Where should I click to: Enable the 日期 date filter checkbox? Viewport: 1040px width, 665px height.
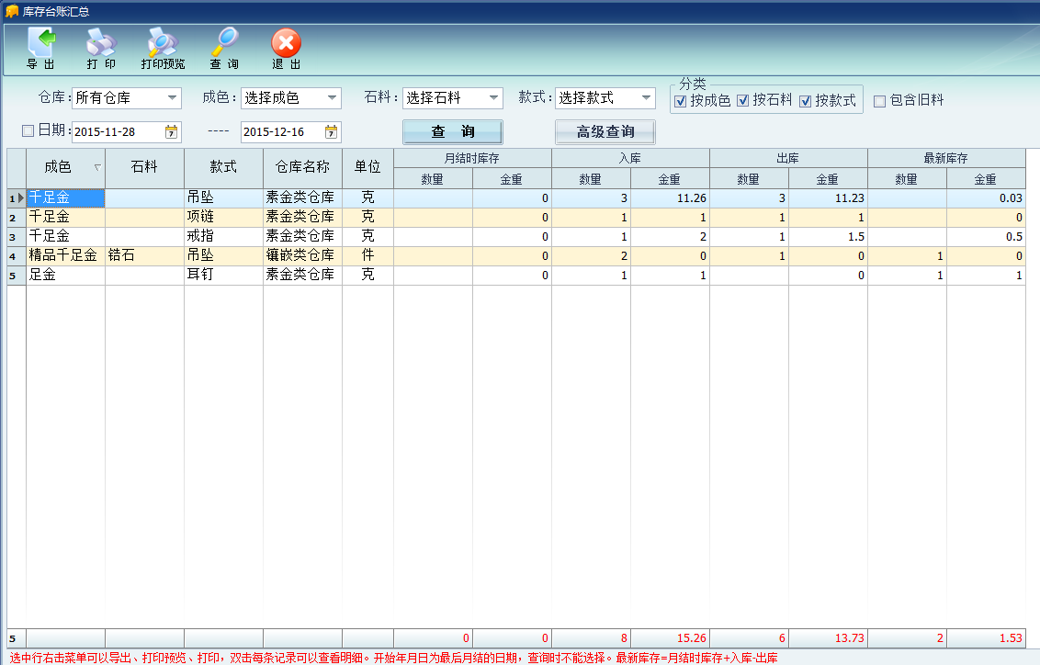(x=28, y=130)
